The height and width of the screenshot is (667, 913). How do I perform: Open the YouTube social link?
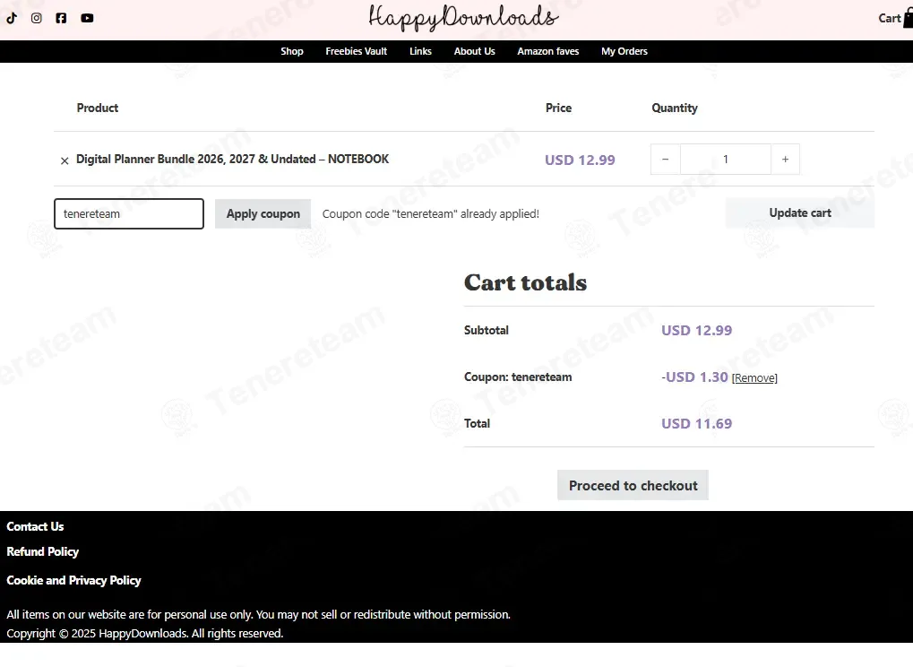click(x=87, y=18)
